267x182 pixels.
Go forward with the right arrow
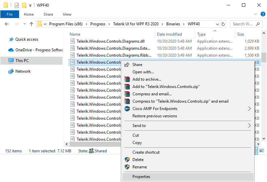coord(16,24)
